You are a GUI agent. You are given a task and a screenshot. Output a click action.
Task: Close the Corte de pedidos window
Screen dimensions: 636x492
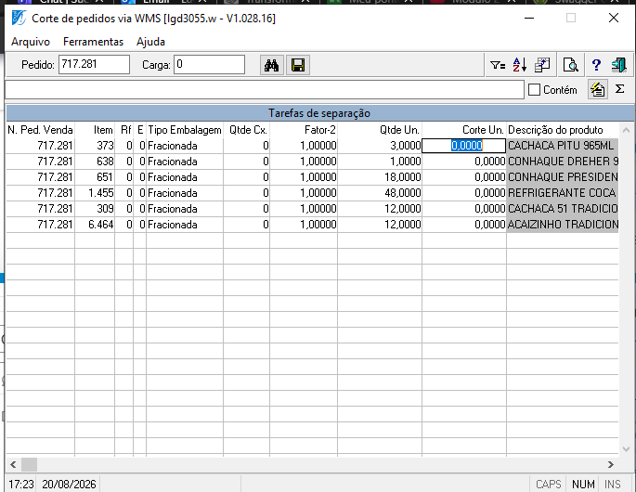(x=614, y=18)
